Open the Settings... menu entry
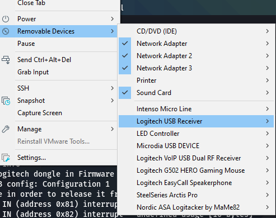Image resolution: width=276 pixels, height=218 pixels. coord(59,158)
